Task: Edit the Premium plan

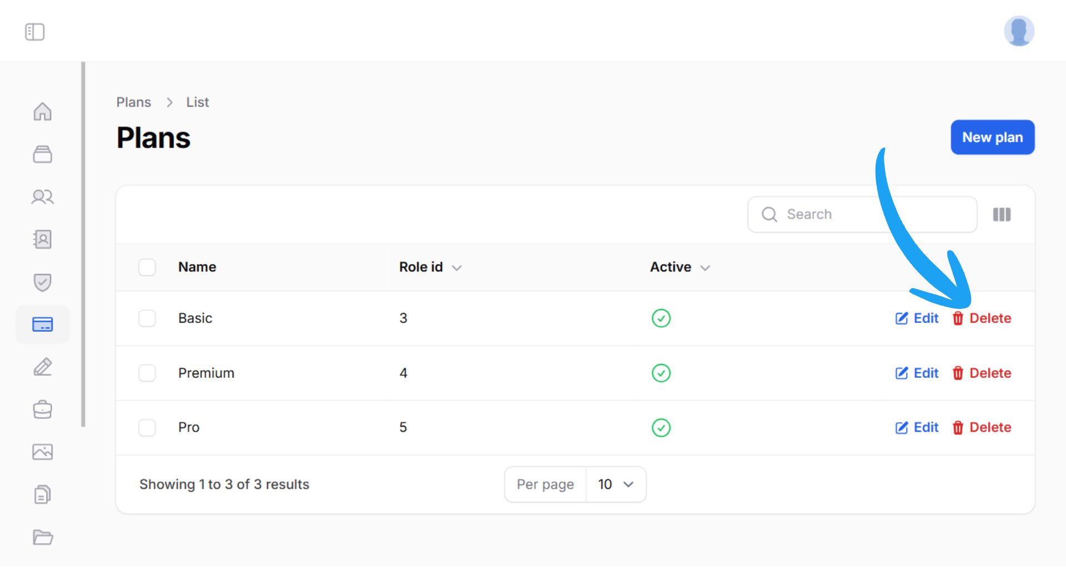Action: 917,373
